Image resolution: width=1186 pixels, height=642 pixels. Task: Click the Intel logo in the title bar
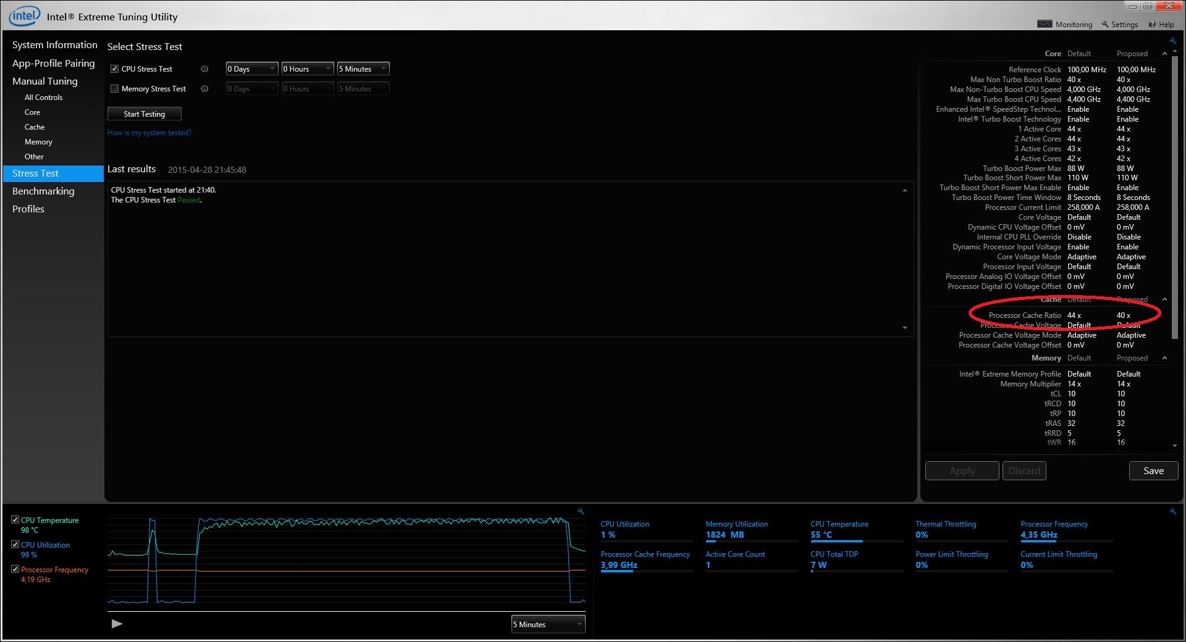point(24,15)
